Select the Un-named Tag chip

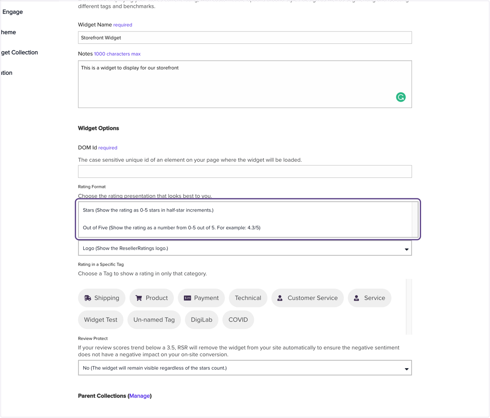pos(154,320)
